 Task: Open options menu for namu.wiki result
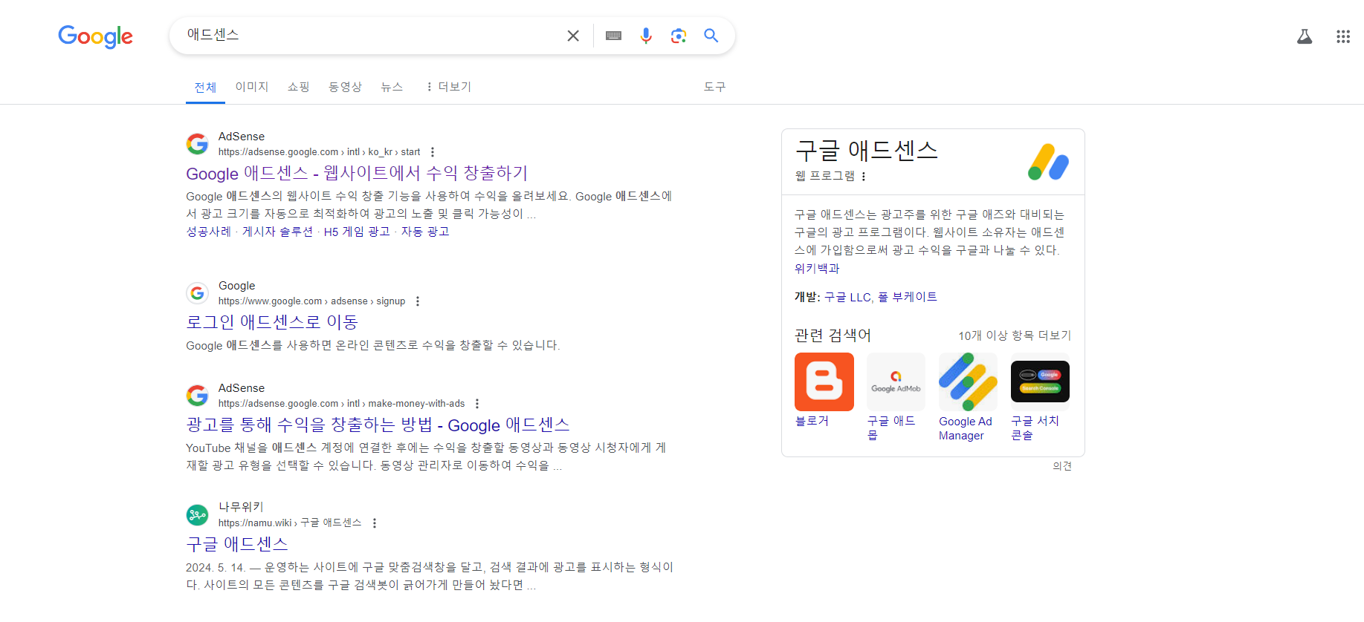[x=375, y=523]
